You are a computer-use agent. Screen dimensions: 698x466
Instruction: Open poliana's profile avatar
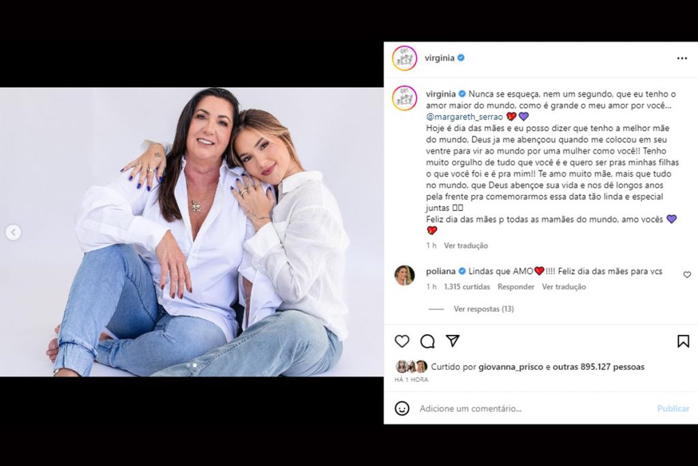404,275
